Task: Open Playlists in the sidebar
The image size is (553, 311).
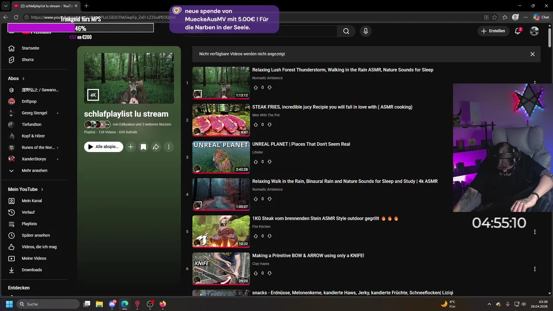Action: [x=29, y=224]
